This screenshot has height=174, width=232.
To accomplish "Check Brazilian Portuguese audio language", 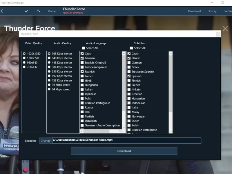I will 82,103.
